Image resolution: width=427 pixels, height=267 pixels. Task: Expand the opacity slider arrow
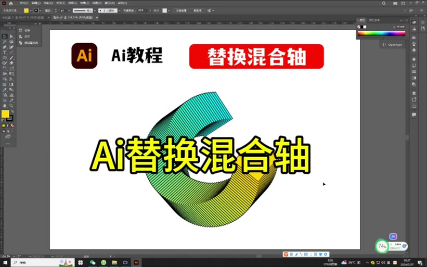[150, 10]
